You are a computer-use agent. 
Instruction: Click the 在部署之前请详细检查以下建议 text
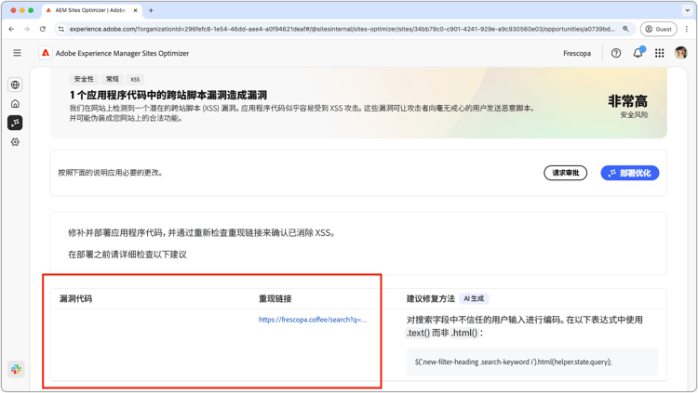(128, 255)
